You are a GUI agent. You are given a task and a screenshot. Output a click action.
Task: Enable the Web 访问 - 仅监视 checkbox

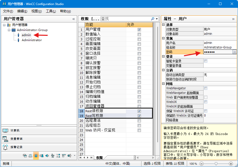tap(139, 130)
